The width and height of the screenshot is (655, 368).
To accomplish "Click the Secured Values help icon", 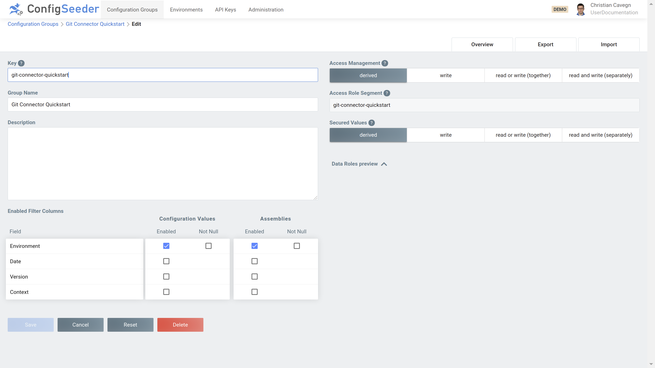I will click(x=371, y=123).
